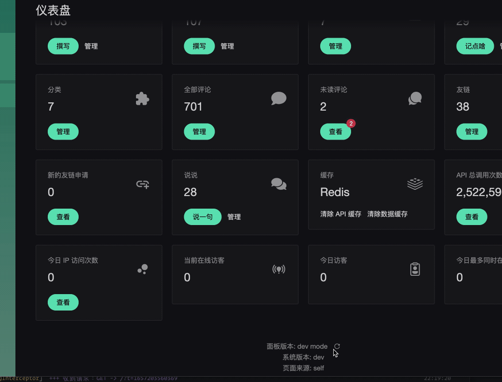
Task: Click the dots icon in 今日 IP 访问次数 card
Action: pos(142,269)
